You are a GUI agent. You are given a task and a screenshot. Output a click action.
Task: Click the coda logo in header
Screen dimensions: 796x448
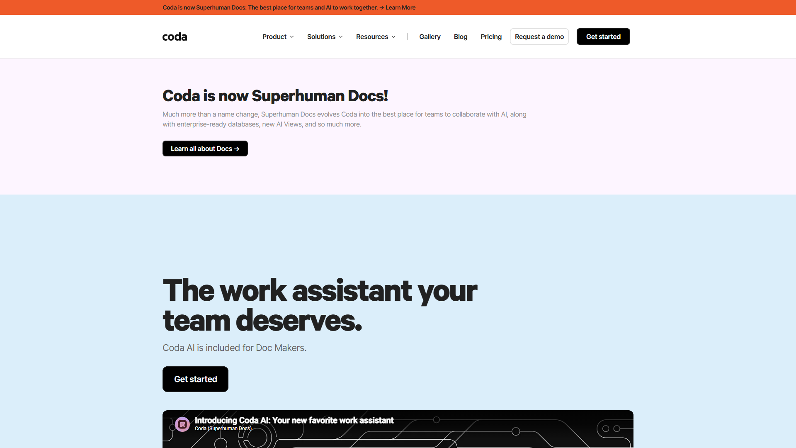pyautogui.click(x=175, y=37)
